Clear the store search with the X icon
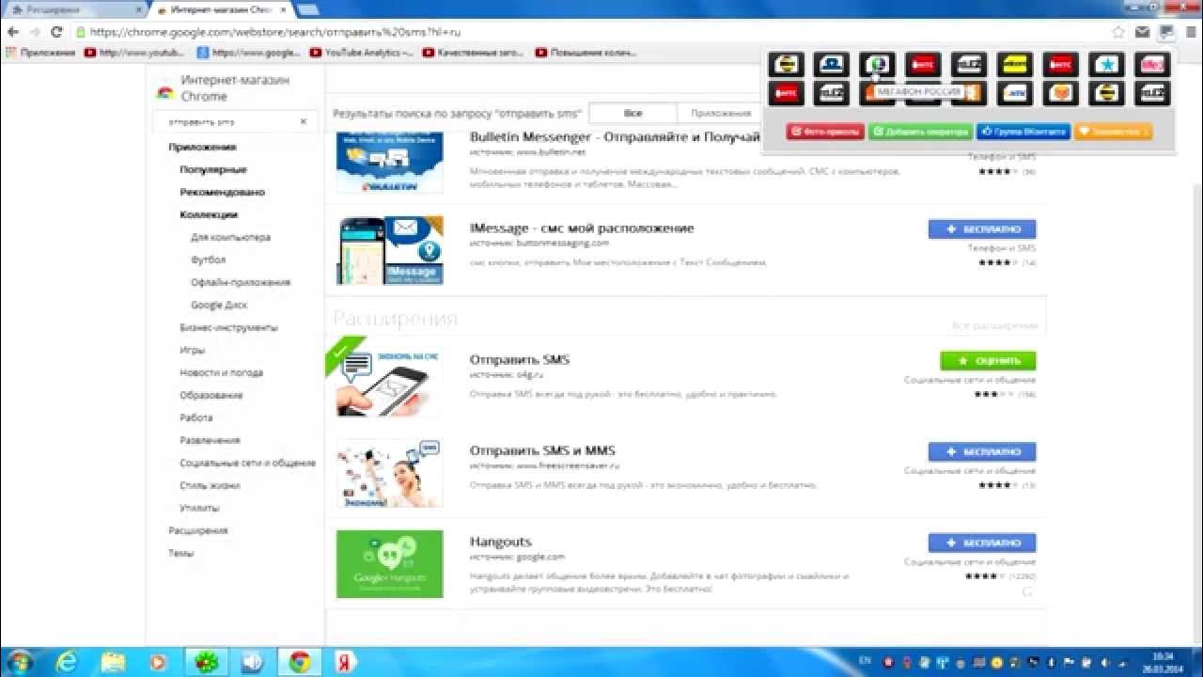 pyautogui.click(x=303, y=121)
